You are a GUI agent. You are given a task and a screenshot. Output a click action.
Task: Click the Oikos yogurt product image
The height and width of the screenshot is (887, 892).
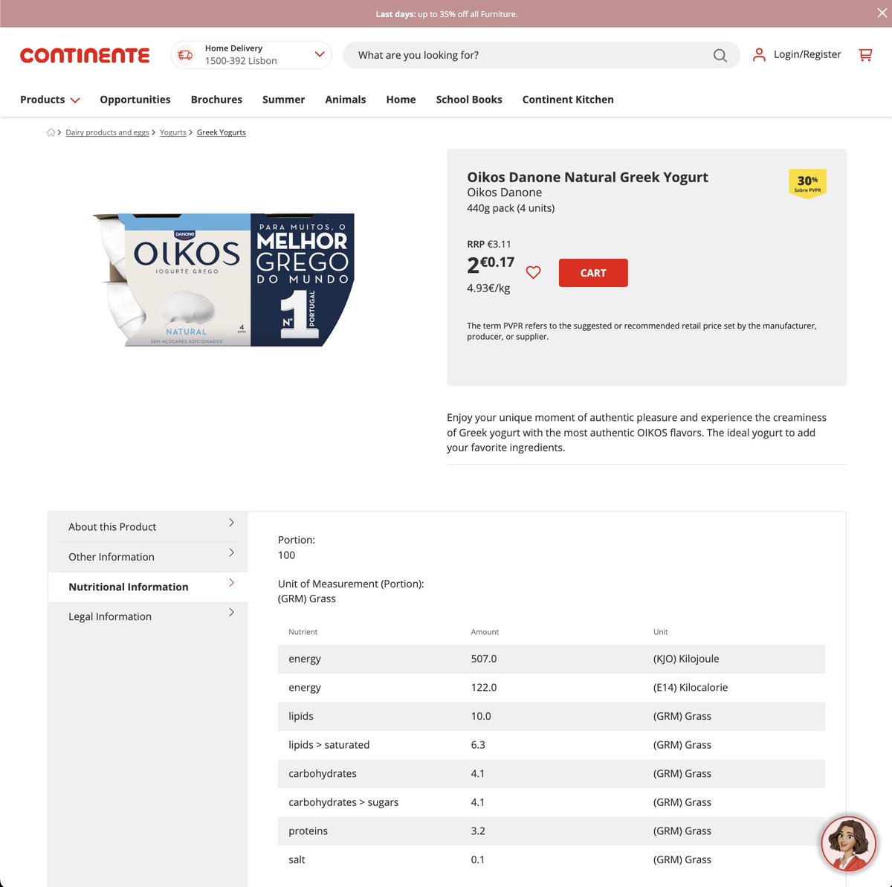point(224,280)
